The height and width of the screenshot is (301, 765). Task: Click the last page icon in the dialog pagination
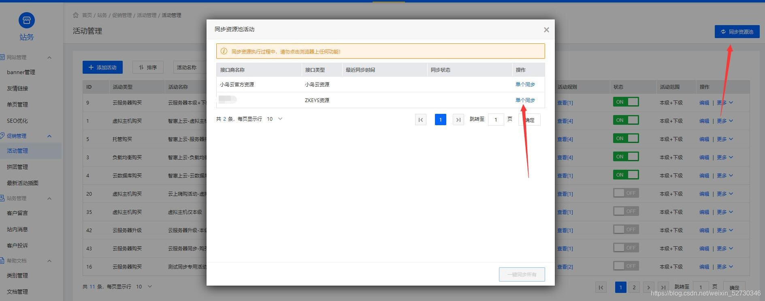tap(458, 120)
